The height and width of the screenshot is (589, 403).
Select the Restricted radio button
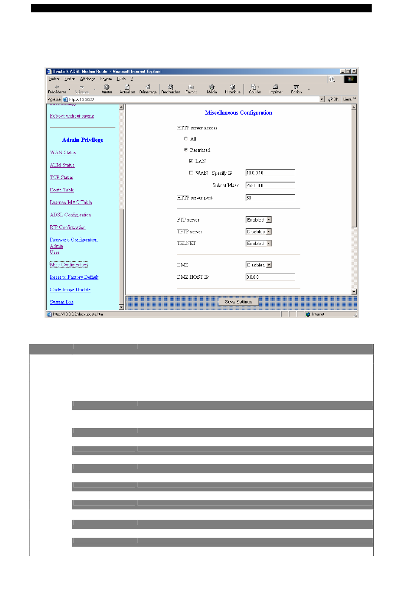click(186, 150)
